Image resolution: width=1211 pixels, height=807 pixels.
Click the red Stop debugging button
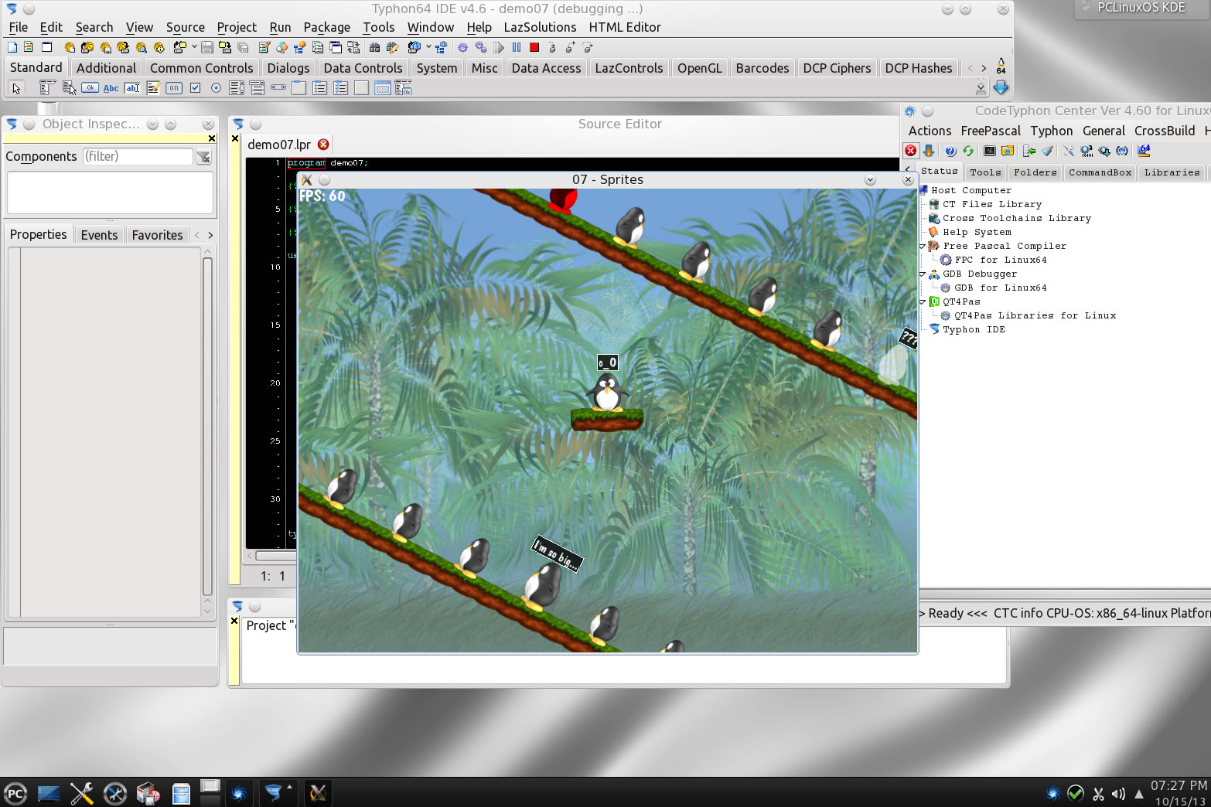click(x=534, y=47)
